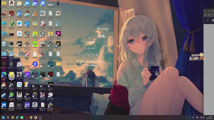Image resolution: width=214 pixels, height=120 pixels.
Task: Open volume control in system tray
Action: point(204,117)
